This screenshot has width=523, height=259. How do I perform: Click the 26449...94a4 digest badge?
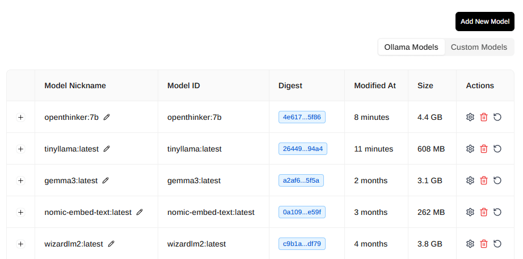302,149
